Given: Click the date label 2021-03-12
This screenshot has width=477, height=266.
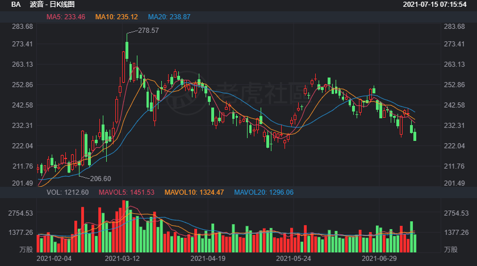Looking at the screenshot, I should (x=122, y=259).
